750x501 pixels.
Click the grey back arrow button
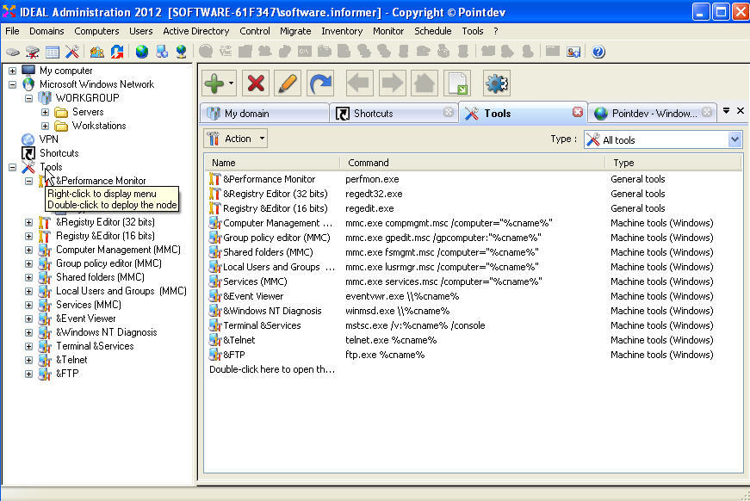(359, 83)
